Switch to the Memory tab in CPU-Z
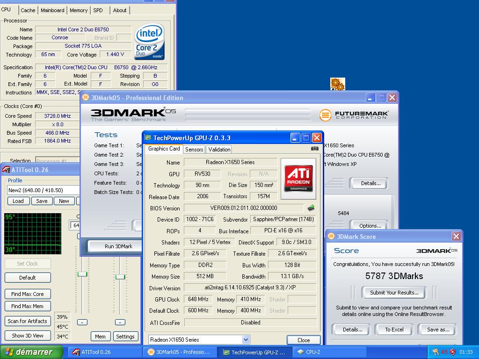This screenshot has height=359, width=479. (x=78, y=10)
